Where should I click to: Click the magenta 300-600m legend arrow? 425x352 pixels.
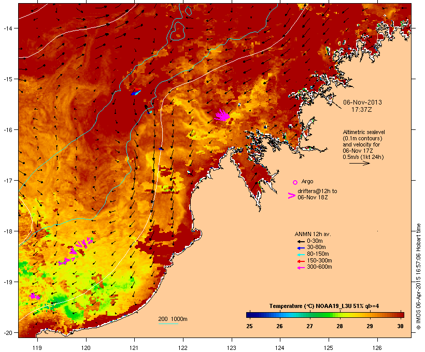point(301,268)
